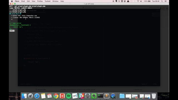
Task: Click the highlighted (END) pager marker
Action: tap(11, 31)
